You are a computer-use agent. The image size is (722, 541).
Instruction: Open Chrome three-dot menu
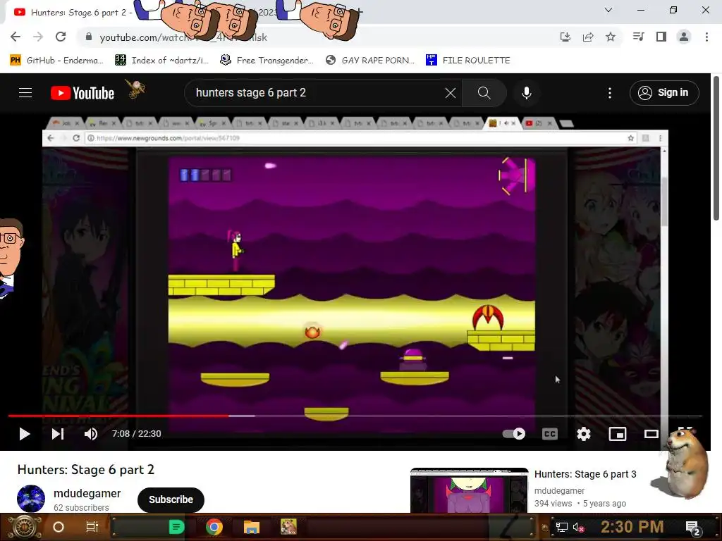pyautogui.click(x=706, y=37)
